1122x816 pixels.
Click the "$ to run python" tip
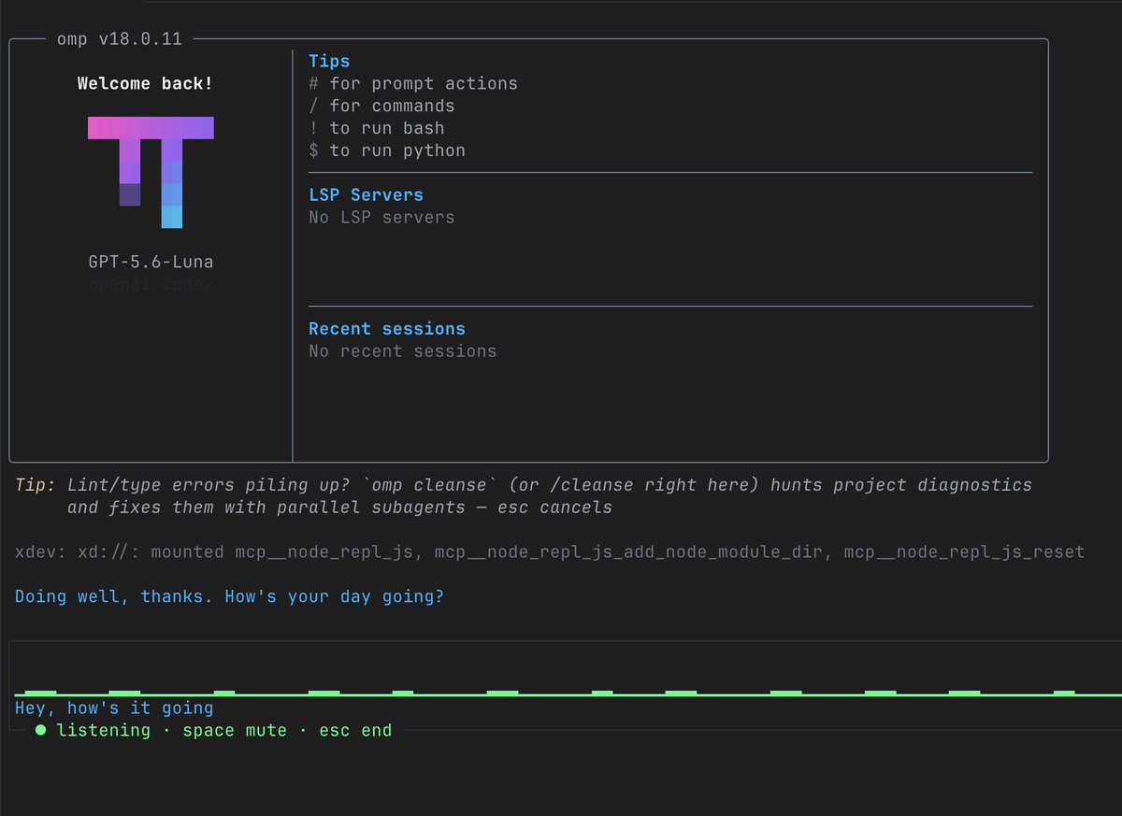[387, 150]
